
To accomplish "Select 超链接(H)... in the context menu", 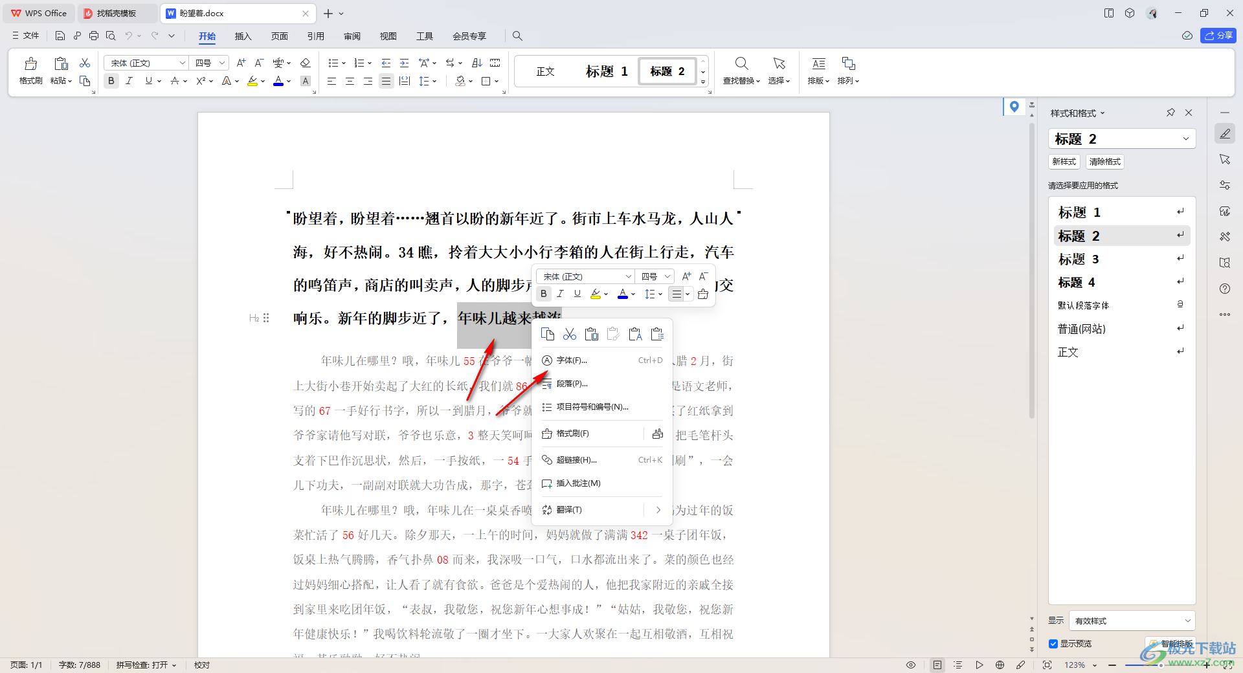I will click(602, 460).
